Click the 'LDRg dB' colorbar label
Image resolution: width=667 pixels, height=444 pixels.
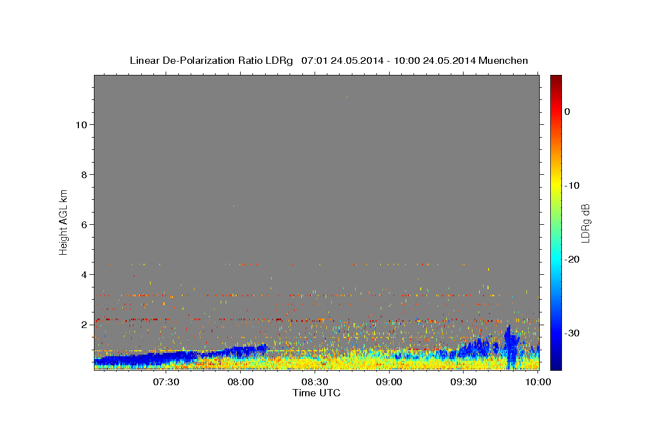click(x=585, y=223)
